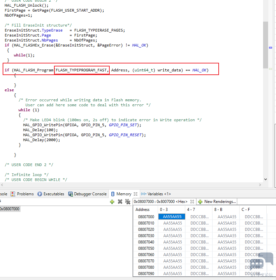Add a new memory monitor with green plus

tap(112, 202)
